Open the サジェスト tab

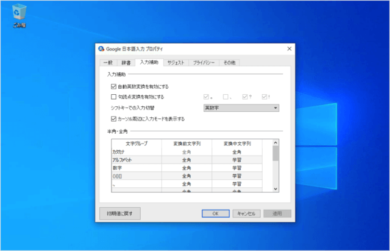(x=176, y=63)
